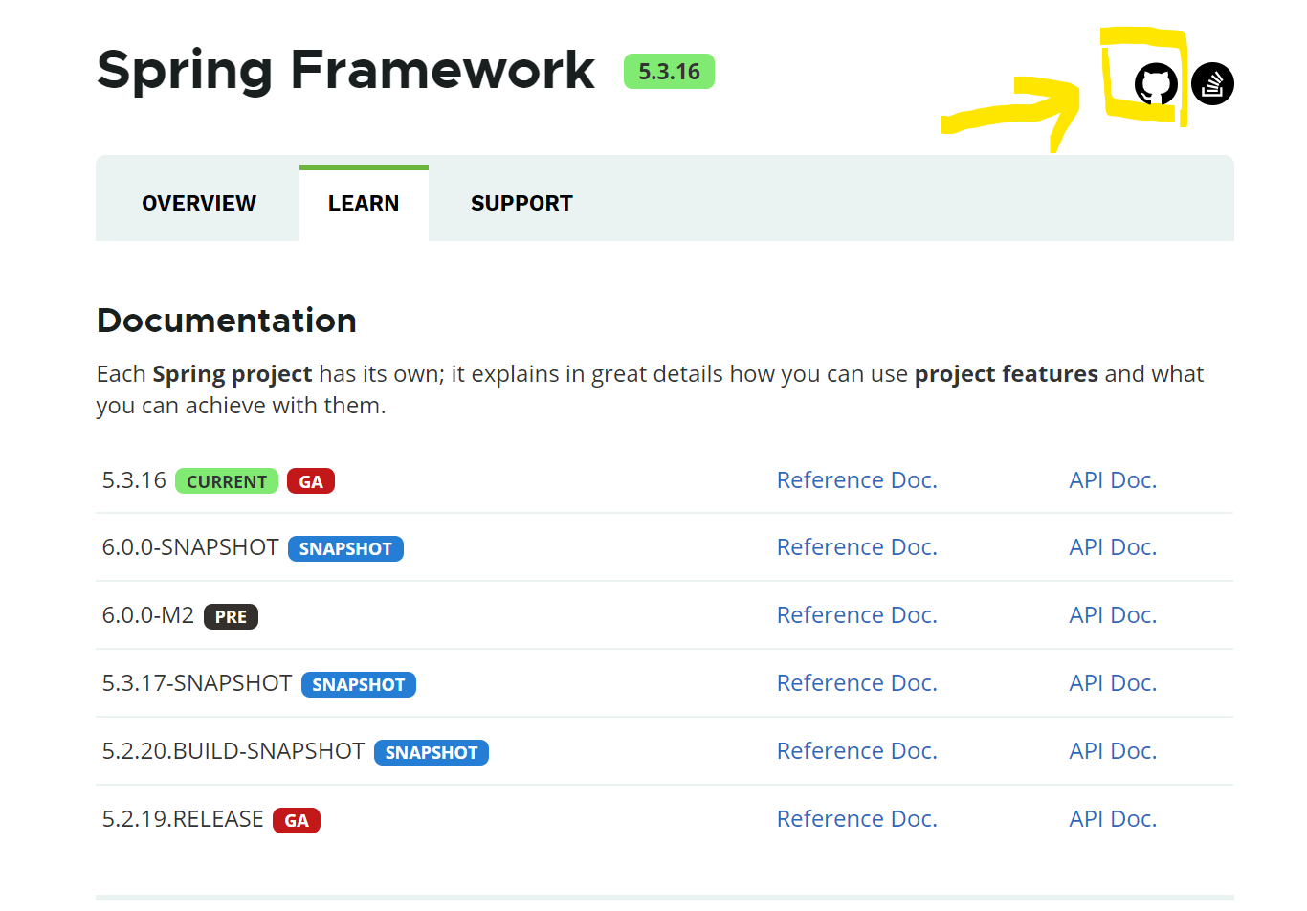Screen dimensions: 1307x911
Task: Open API Doc. for 5.3.17-SNAPSHOT
Action: pos(1113,683)
